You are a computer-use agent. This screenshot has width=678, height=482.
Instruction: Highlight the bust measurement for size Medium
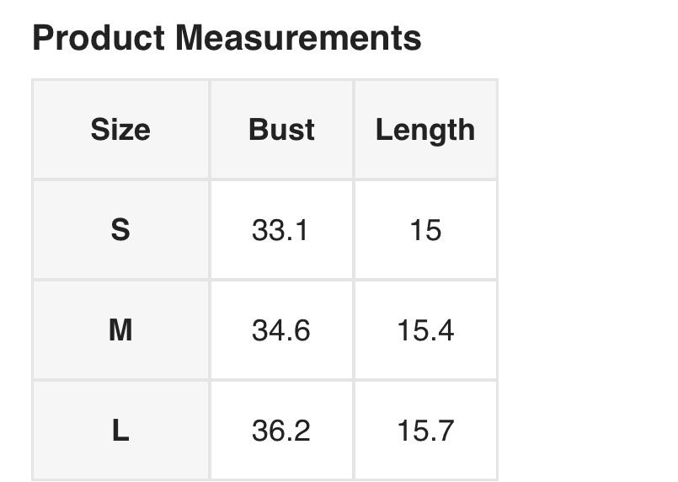[281, 330]
